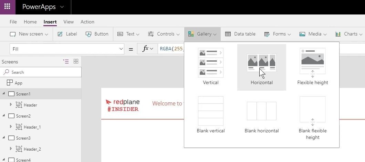Choose the Vertical gallery layout
The image size is (365, 162).
211,67
